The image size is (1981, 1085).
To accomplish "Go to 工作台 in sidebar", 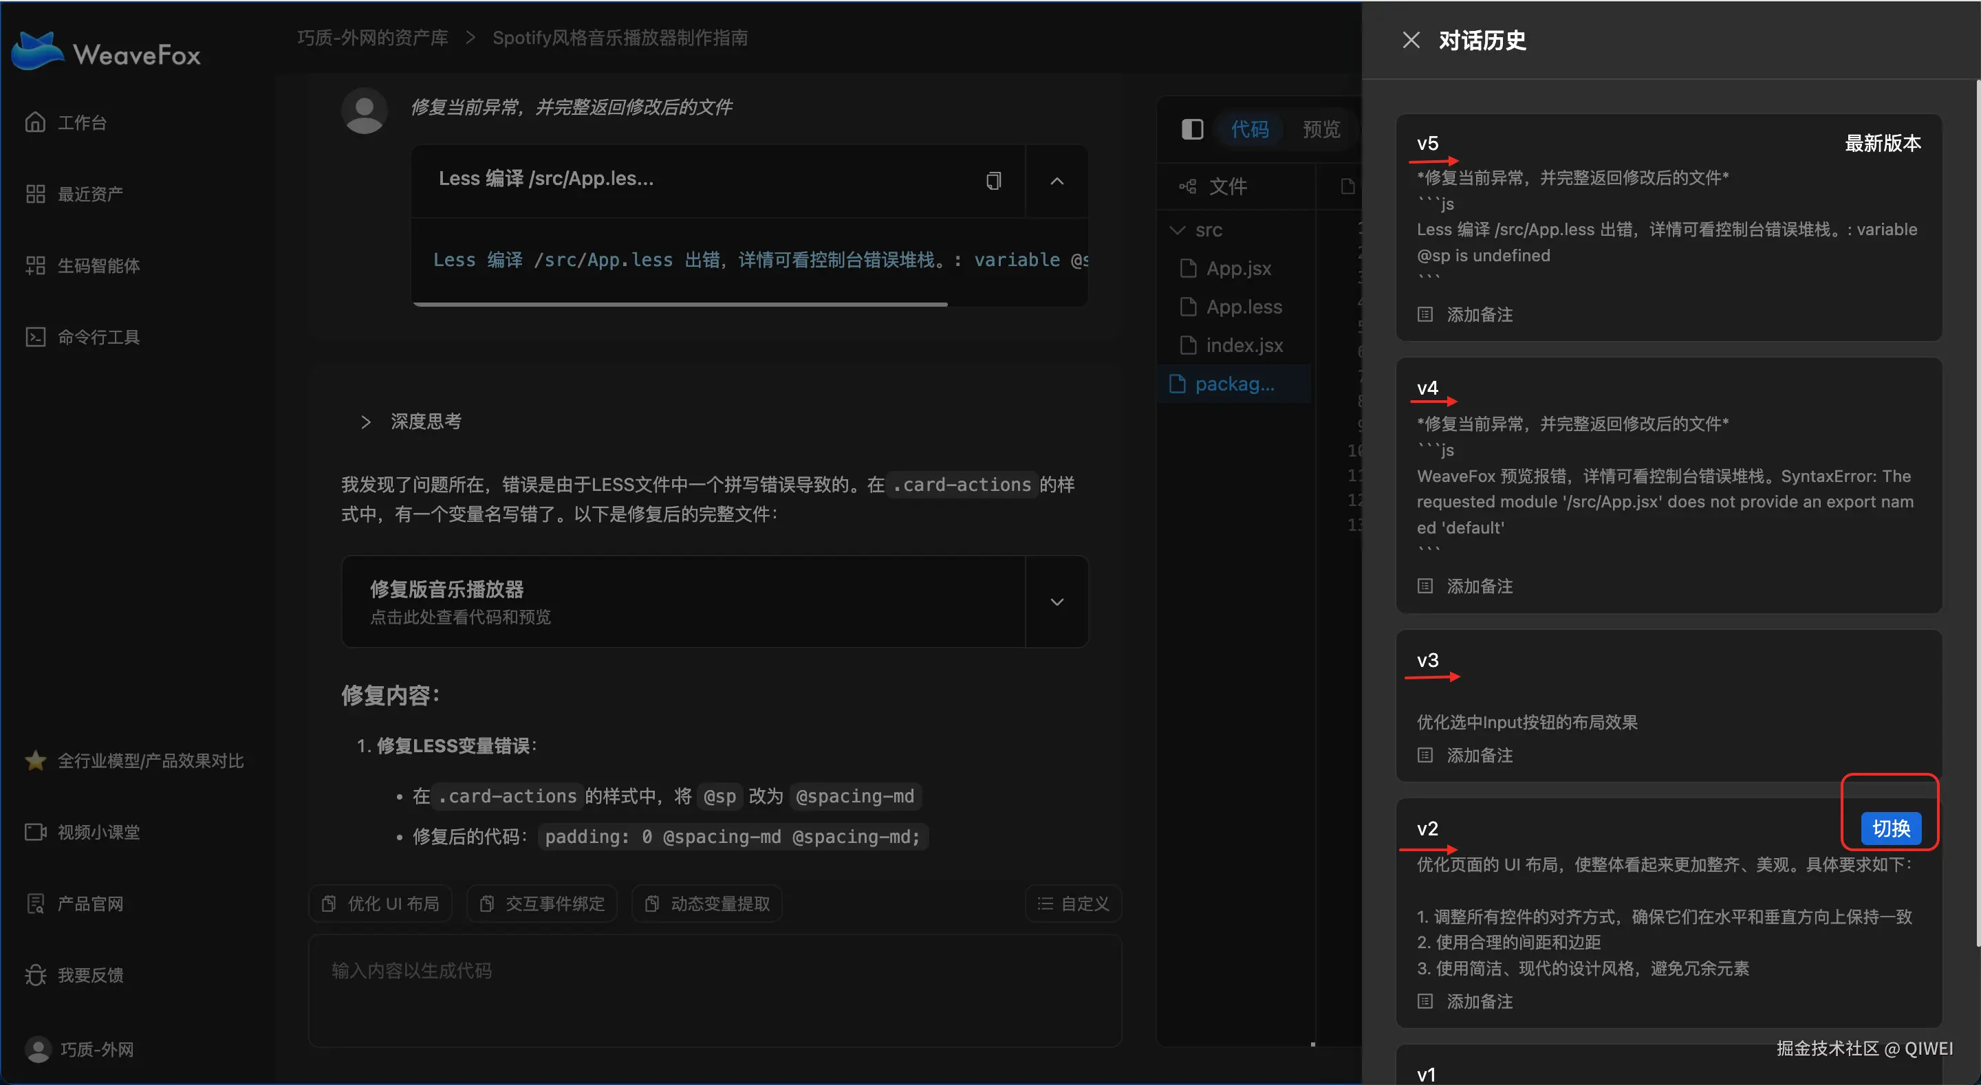I will [x=66, y=122].
